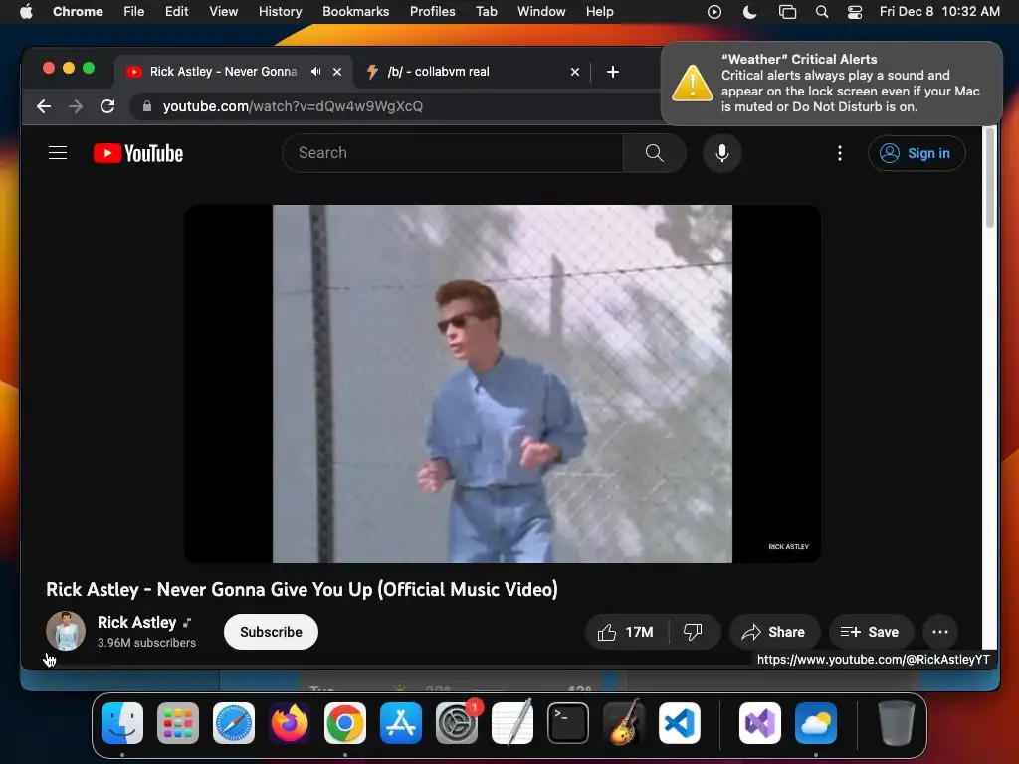Open TextEdit from the Dock

(x=512, y=723)
